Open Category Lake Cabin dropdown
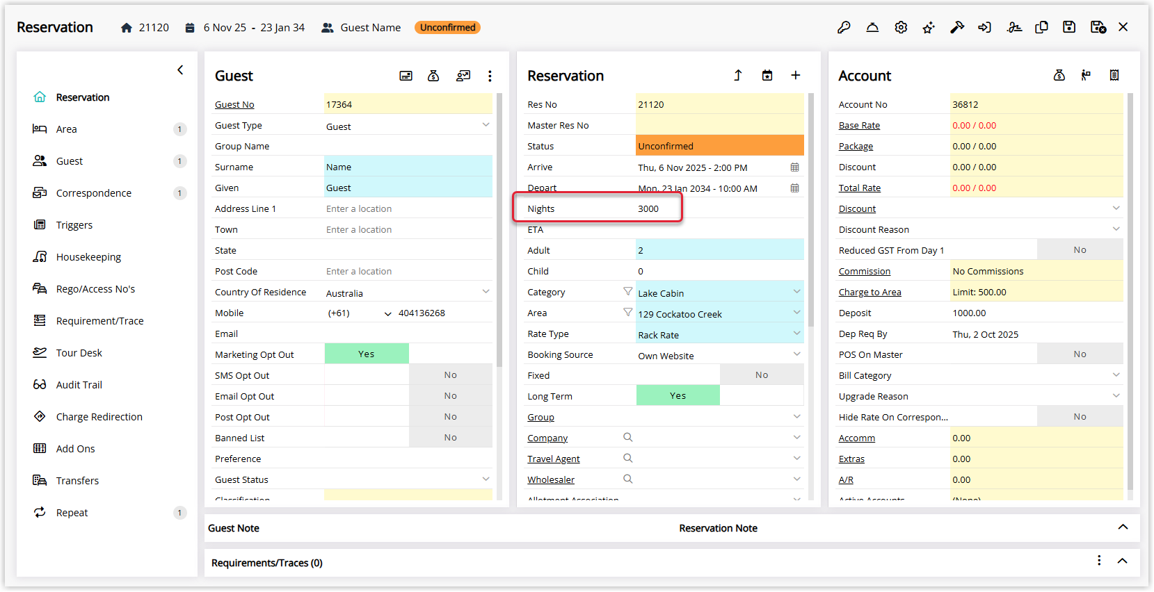The height and width of the screenshot is (592, 1154). (x=797, y=292)
